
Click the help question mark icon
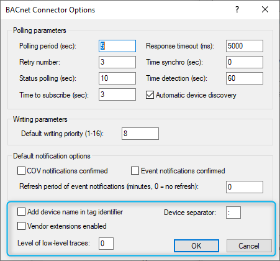point(237,9)
